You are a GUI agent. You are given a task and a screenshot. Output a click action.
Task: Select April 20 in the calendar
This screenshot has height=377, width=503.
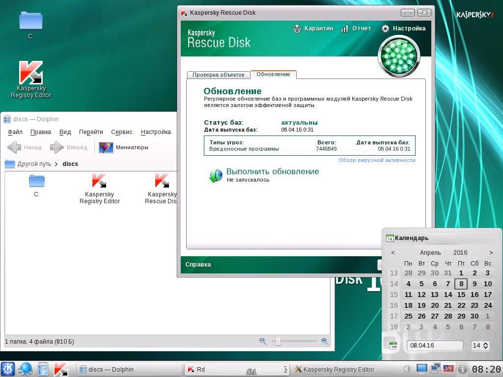click(x=435, y=305)
